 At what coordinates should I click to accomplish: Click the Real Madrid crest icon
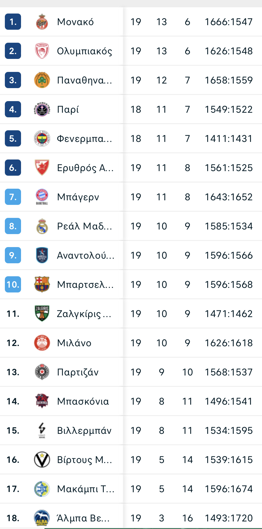pos(42,226)
